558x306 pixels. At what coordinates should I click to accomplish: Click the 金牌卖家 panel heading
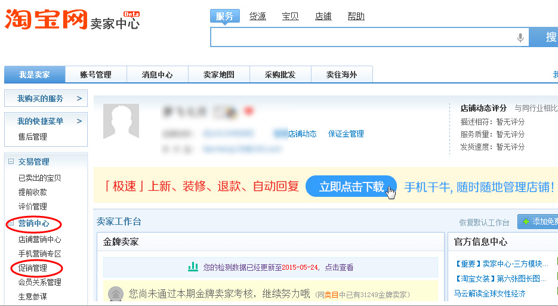point(121,242)
